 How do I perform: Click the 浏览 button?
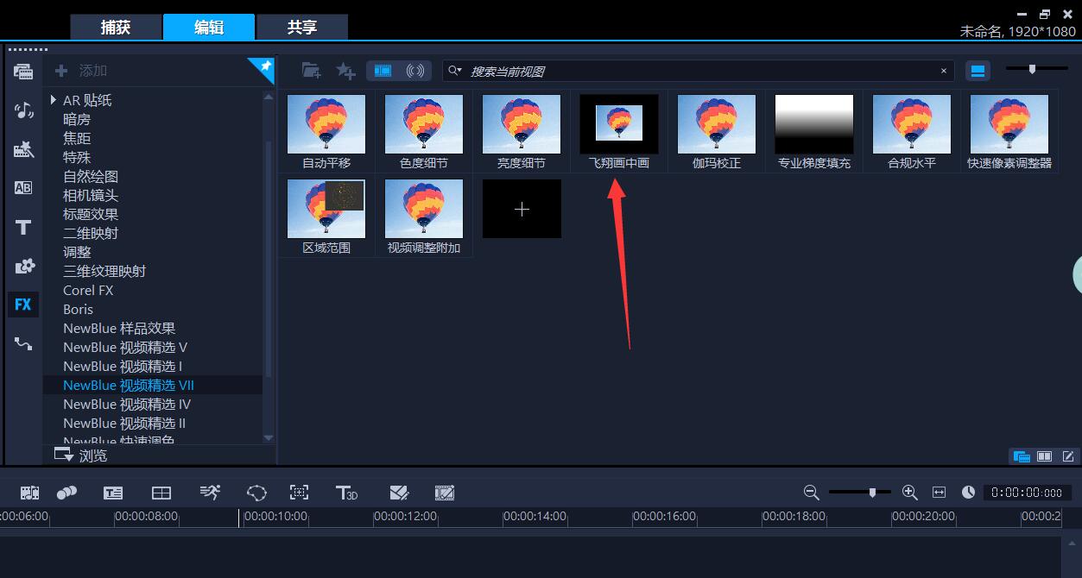(81, 455)
